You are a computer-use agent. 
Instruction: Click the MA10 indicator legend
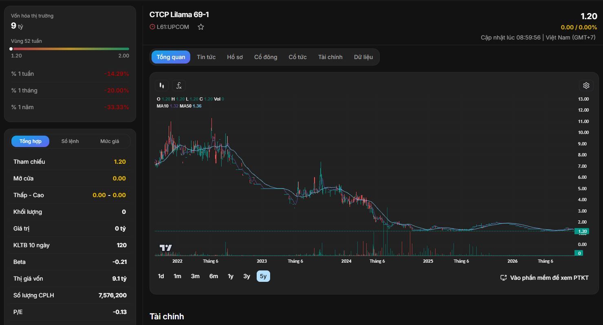(x=167, y=106)
